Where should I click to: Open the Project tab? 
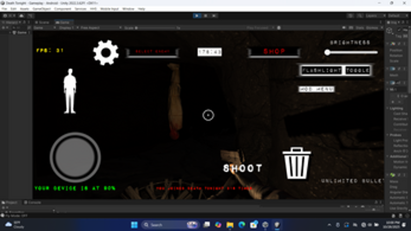(x=10, y=203)
